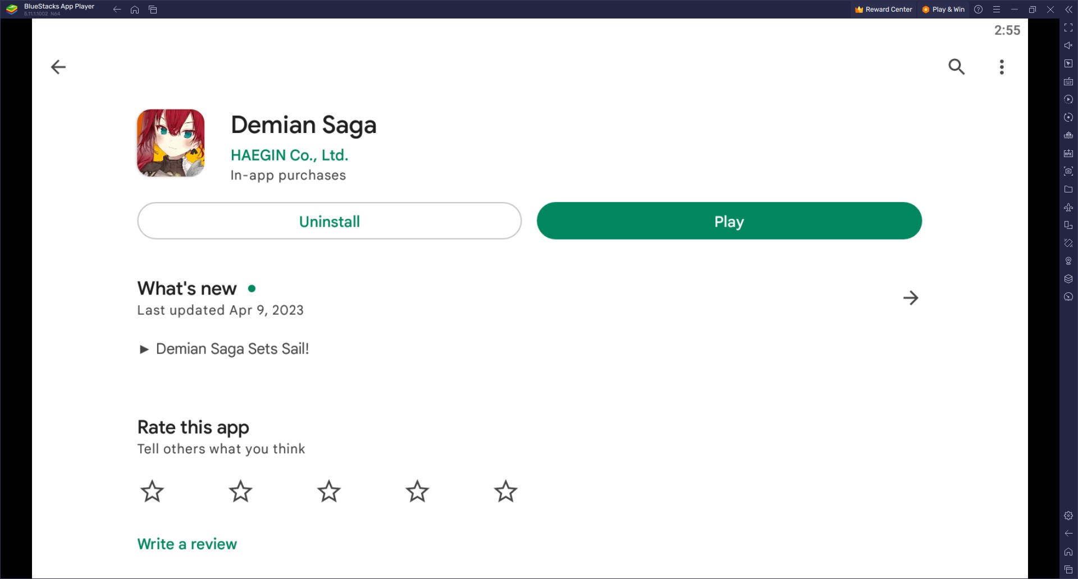Toggle airplane mode icon in sidebar

pos(1068,207)
